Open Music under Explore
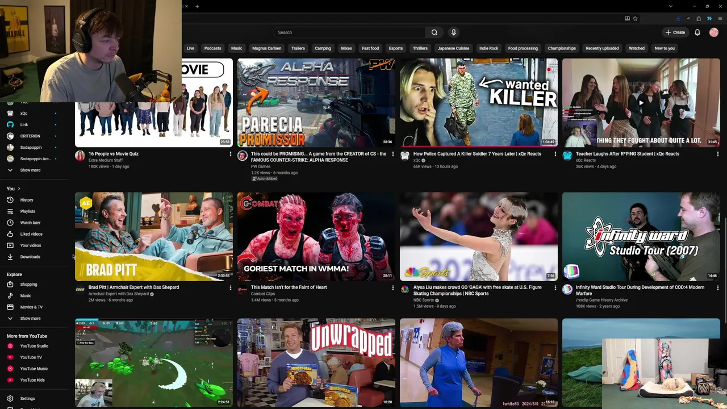The height and width of the screenshot is (409, 727). (26, 295)
